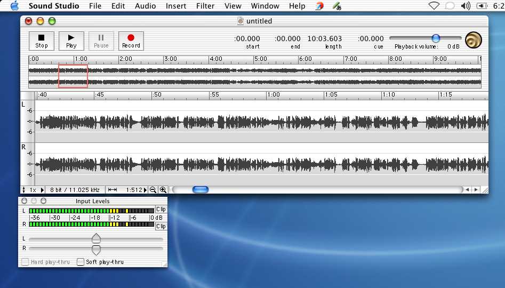Open the View menu
Viewport: 505px width, 288px height.
click(x=233, y=6)
